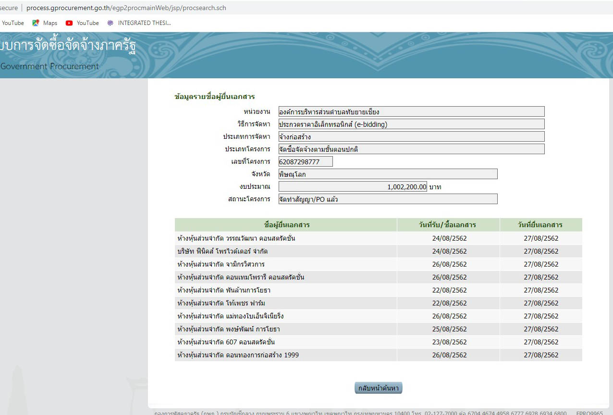The height and width of the screenshot is (415, 613).
Task: Click the จังหวัด field showing พิษณุโลก
Action: pyautogui.click(x=388, y=174)
